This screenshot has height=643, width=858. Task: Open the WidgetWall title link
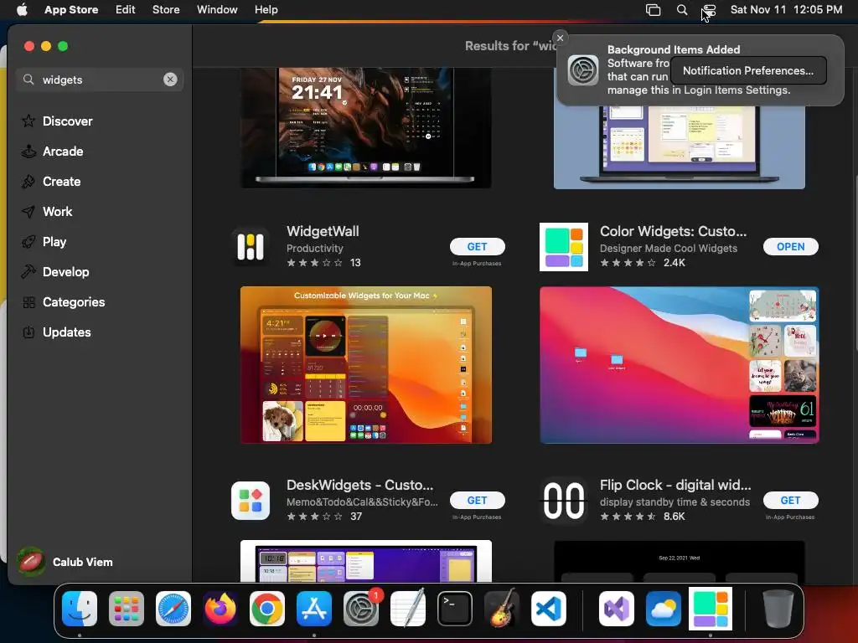(323, 231)
